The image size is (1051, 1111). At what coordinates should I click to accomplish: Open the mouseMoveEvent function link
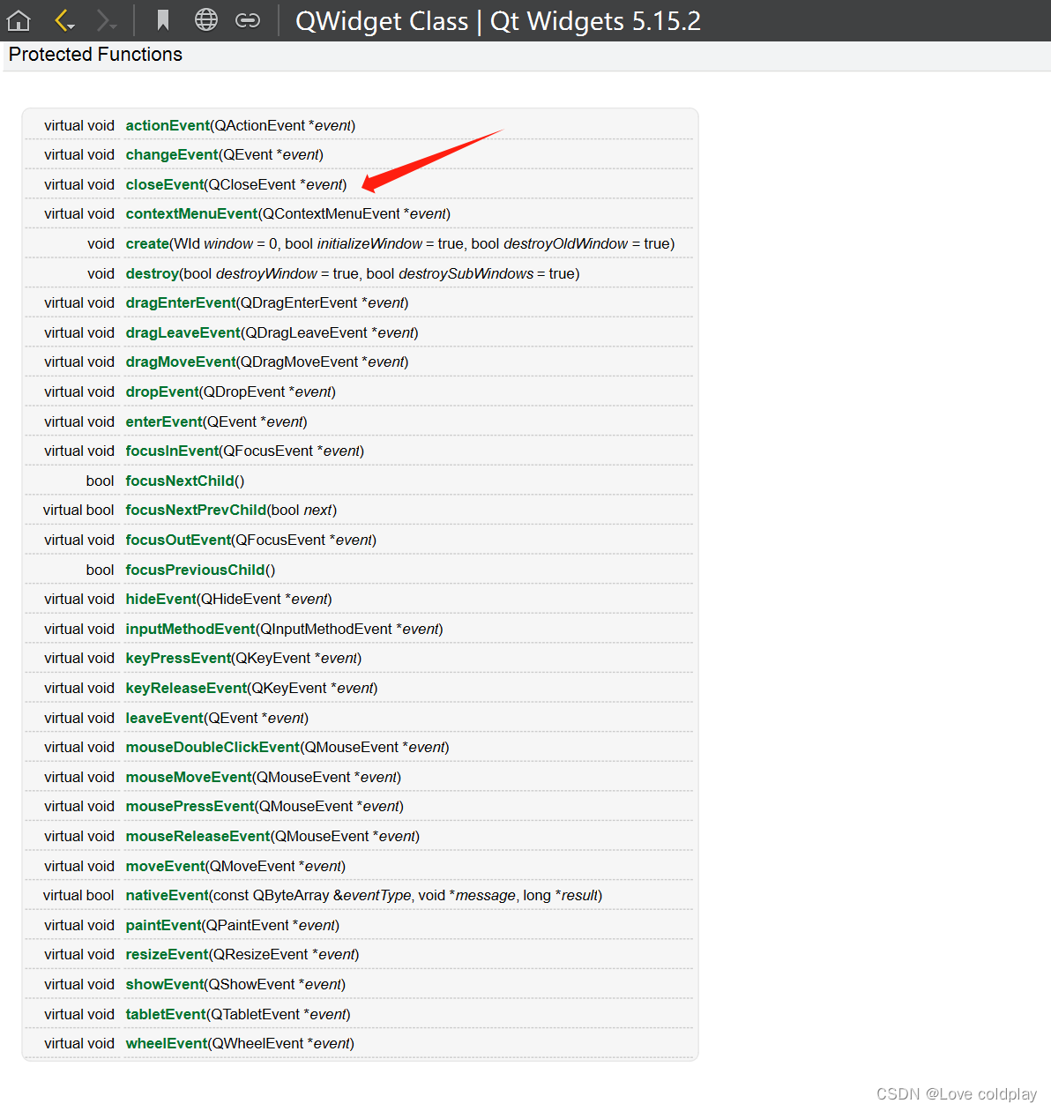[189, 777]
